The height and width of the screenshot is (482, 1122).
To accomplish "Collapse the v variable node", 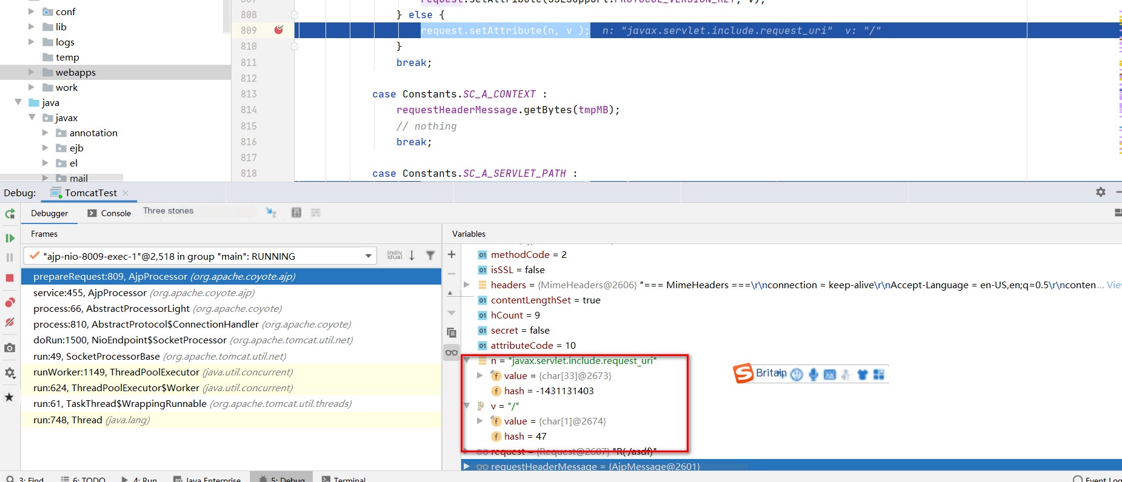I will pos(466,405).
